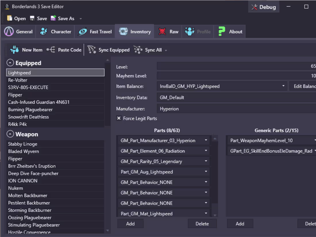Viewport: 316px width, 237px height.
Task: Click Delete button under Parts list
Action: point(202,223)
